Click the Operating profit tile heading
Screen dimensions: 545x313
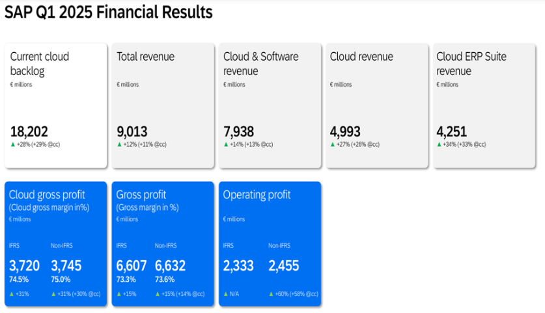(257, 195)
